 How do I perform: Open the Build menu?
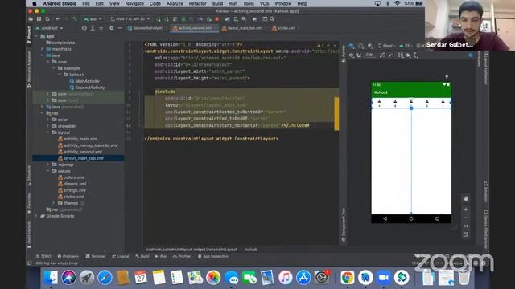(x=217, y=3)
